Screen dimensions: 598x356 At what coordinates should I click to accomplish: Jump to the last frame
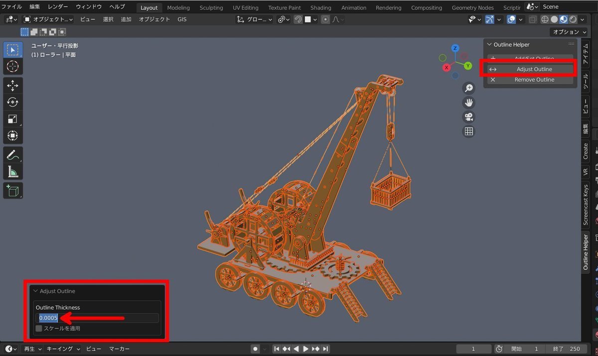coord(325,349)
